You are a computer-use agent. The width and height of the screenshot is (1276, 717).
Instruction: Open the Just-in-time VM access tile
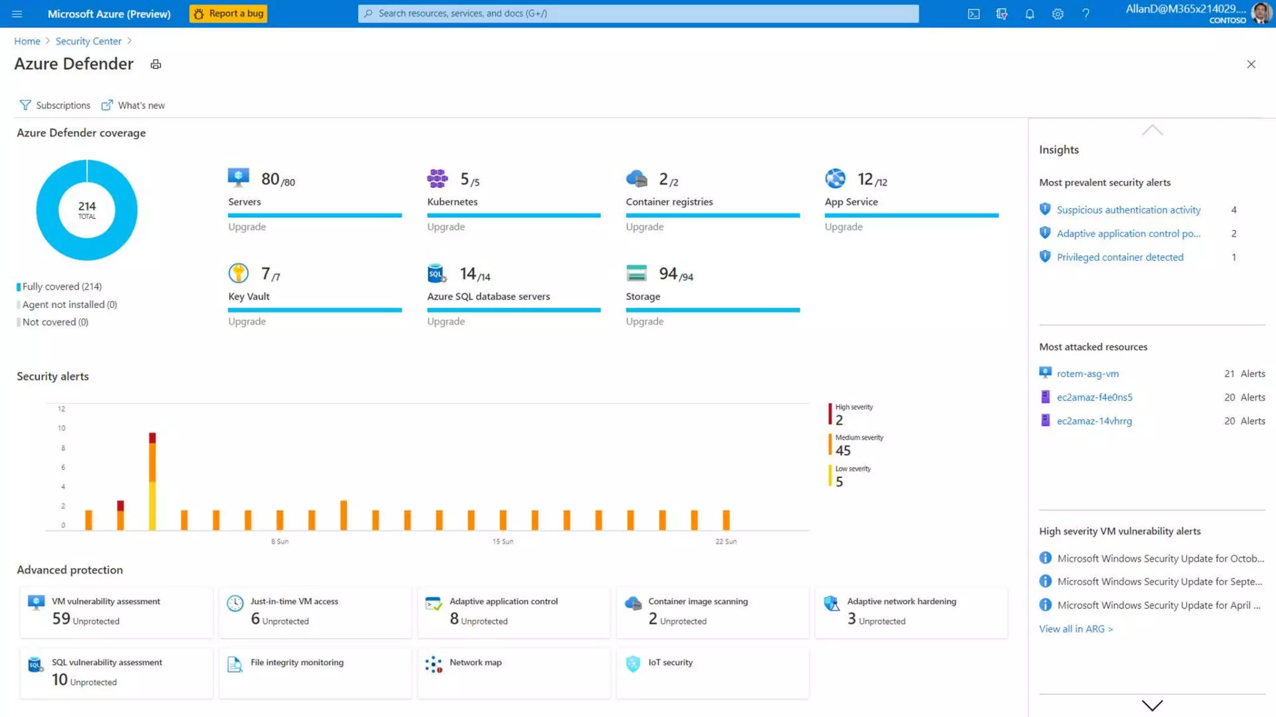pyautogui.click(x=315, y=611)
